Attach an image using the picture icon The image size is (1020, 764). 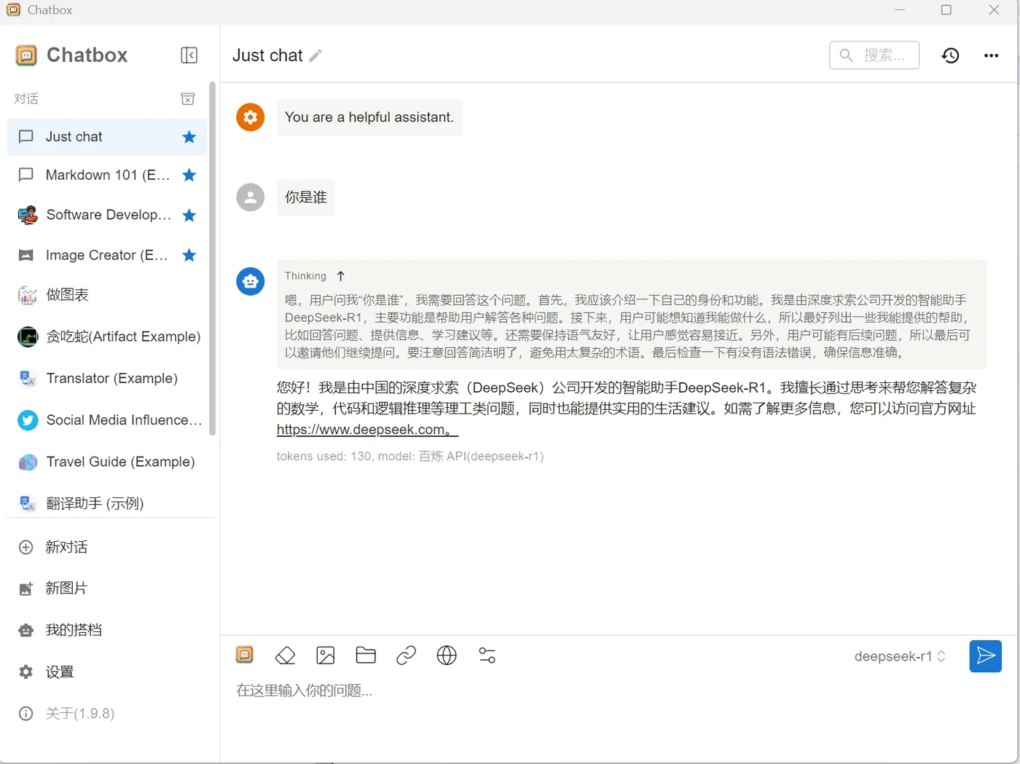326,655
